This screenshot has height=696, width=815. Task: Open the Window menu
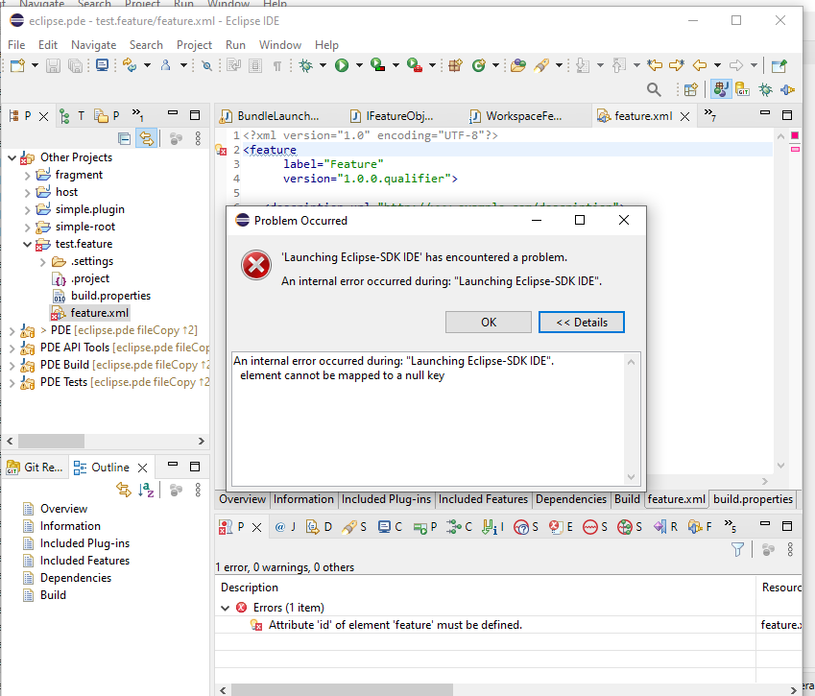click(279, 44)
